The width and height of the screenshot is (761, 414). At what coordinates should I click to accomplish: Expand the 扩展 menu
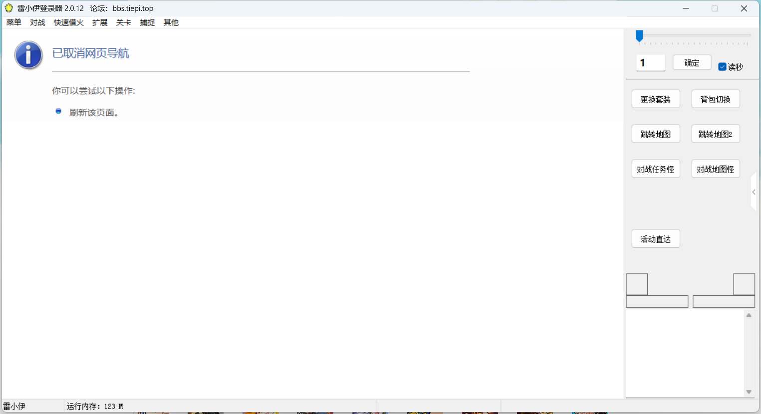pyautogui.click(x=100, y=22)
